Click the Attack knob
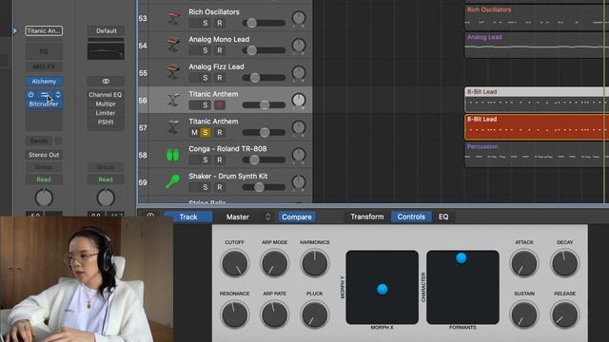609x342 pixels. (524, 263)
